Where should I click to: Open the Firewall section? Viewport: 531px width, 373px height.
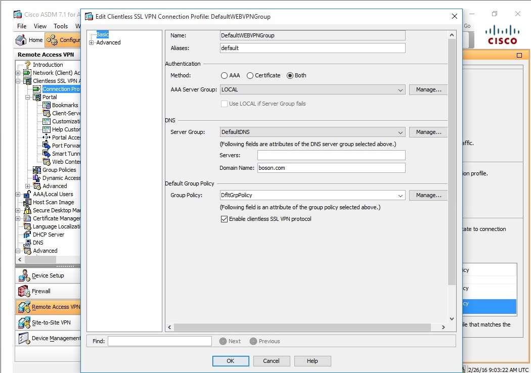[x=48, y=291]
